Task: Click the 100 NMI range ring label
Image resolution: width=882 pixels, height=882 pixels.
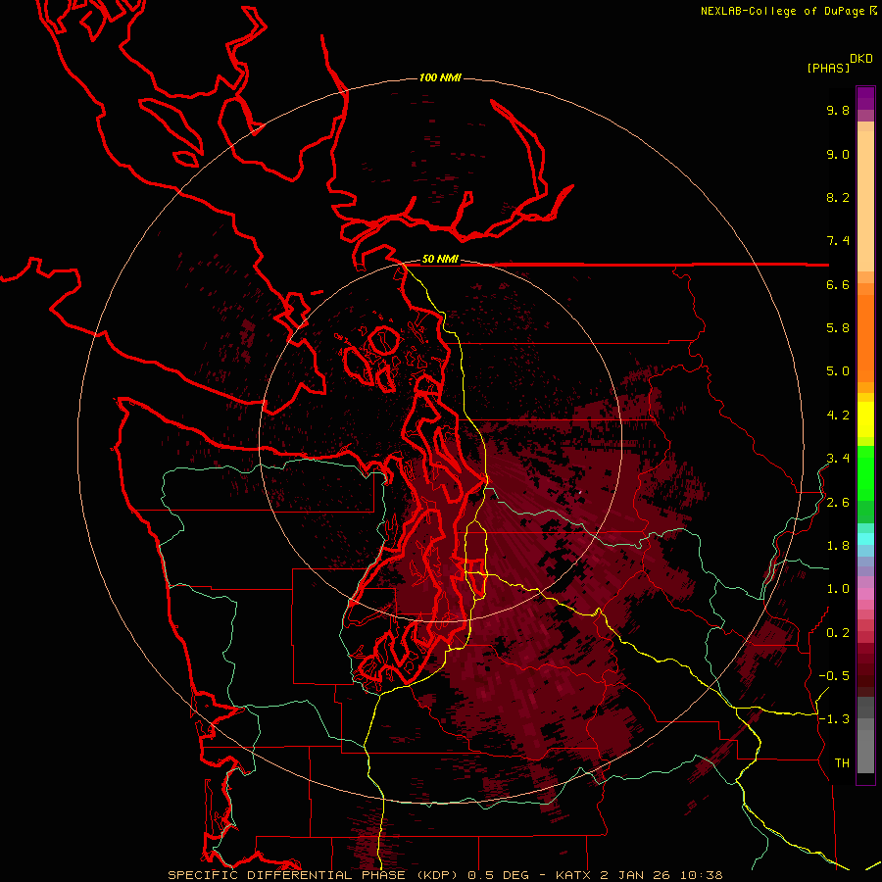Action: click(x=440, y=77)
